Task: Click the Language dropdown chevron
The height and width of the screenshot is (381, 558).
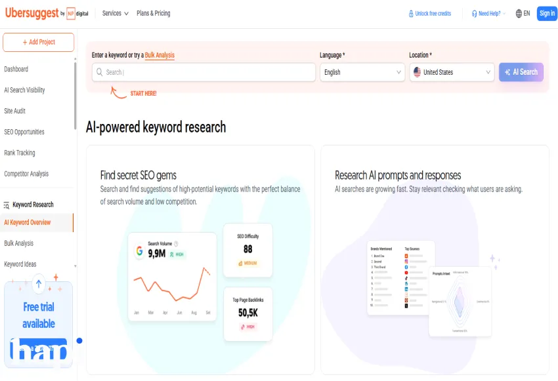Action: click(398, 72)
